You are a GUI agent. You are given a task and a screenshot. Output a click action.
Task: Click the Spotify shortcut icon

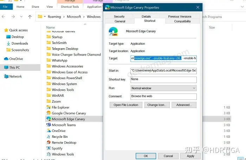(x=48, y=148)
